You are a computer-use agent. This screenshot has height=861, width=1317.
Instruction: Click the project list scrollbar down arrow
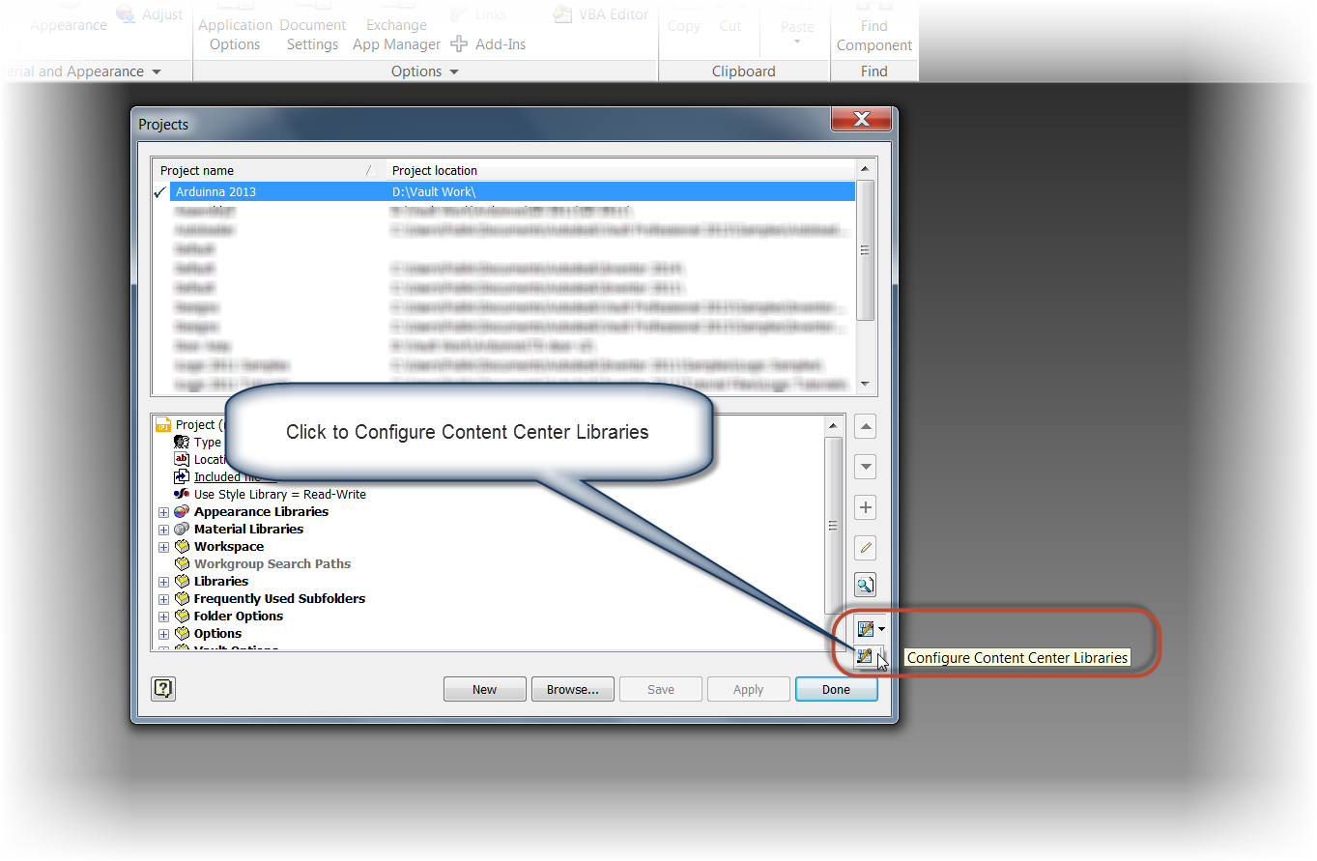click(866, 384)
